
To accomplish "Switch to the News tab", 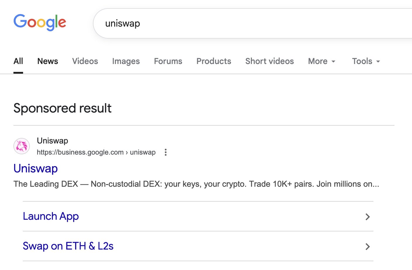I will 48,61.
